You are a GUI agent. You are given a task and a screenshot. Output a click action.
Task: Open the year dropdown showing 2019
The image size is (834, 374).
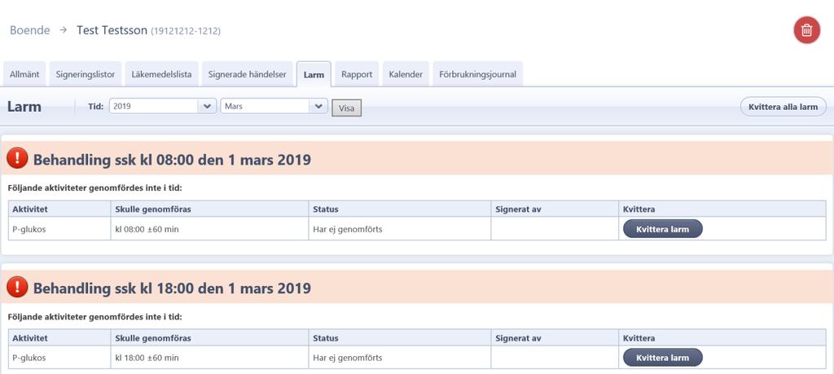coord(163,106)
